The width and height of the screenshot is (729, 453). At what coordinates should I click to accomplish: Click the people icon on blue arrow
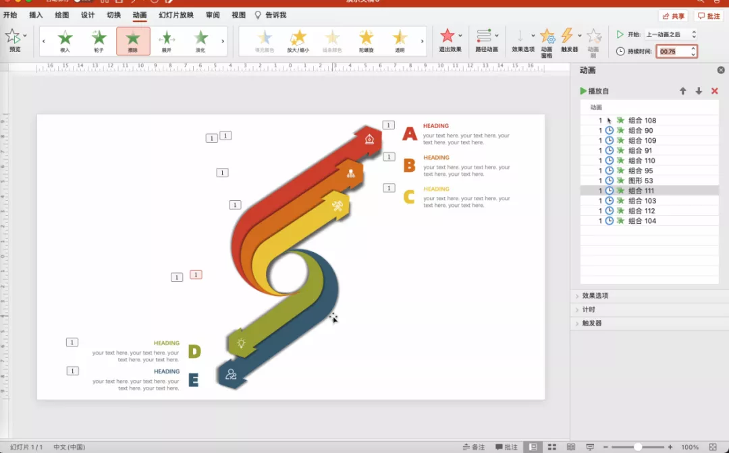pos(231,374)
